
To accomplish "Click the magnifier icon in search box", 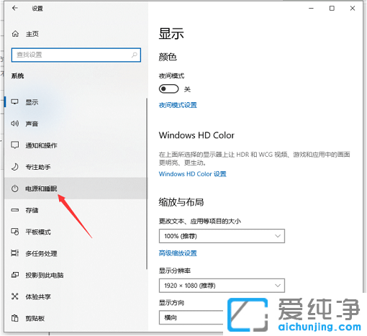I will [135, 55].
